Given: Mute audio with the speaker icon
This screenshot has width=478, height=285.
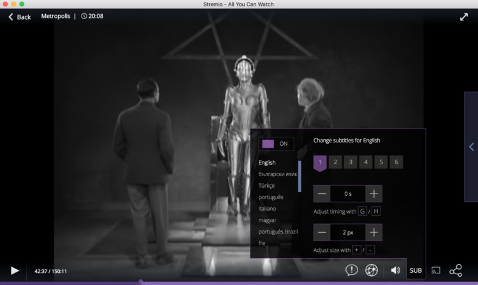Looking at the screenshot, I should coord(395,270).
